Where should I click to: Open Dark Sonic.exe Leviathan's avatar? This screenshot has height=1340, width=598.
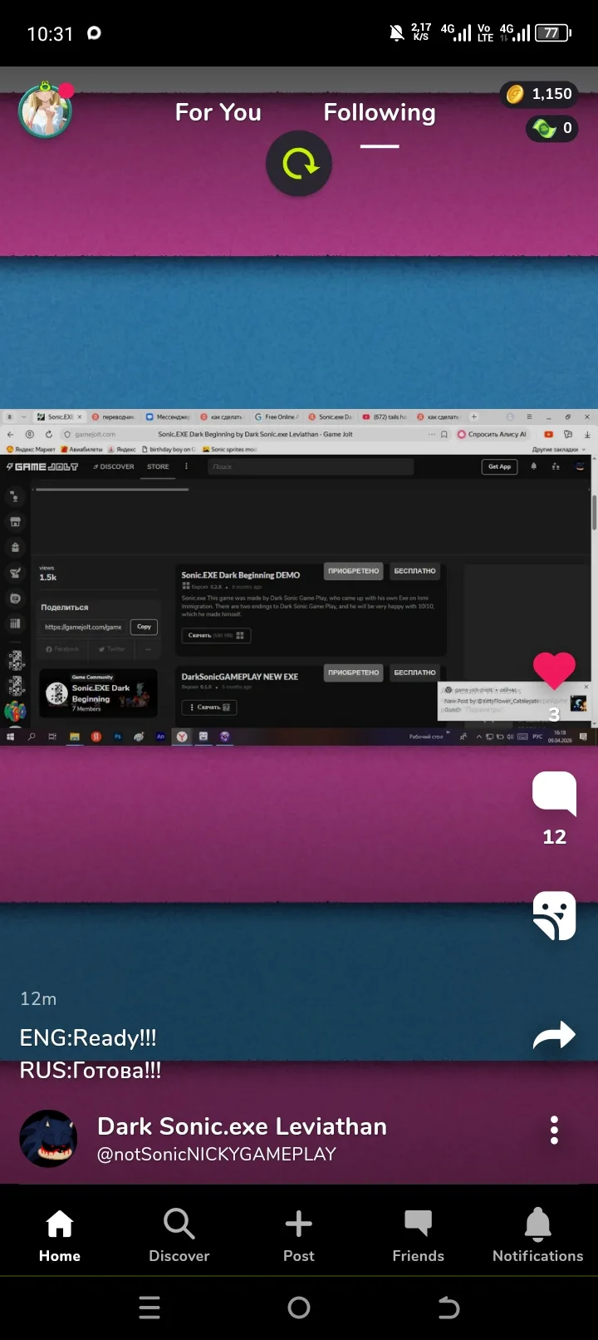[x=49, y=1139]
